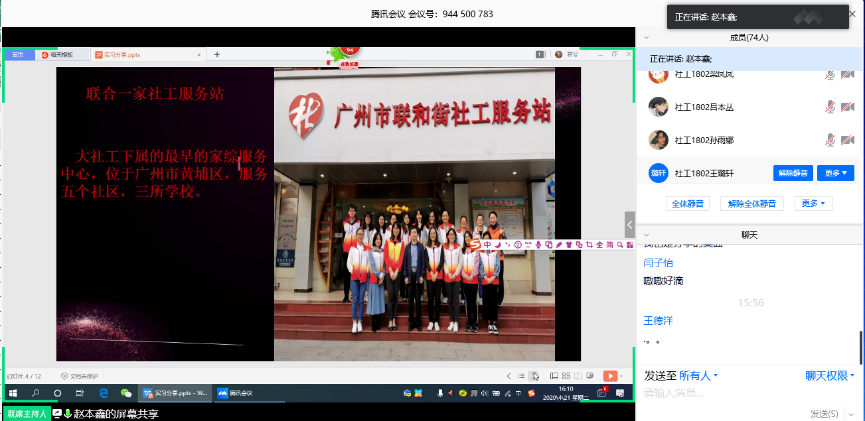
Task: Click 王璐轩's blue avatar icon
Action: pyautogui.click(x=658, y=173)
